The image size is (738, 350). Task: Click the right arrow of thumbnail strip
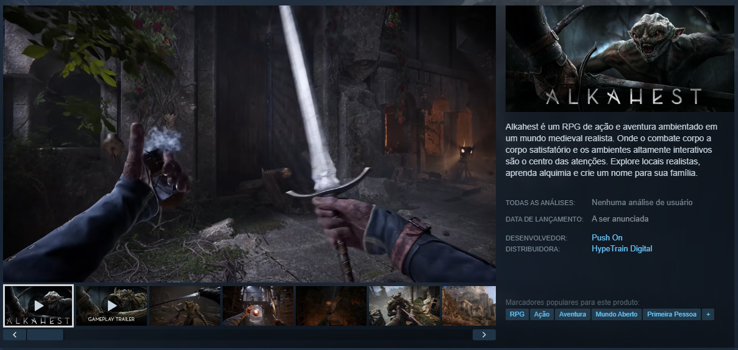pos(484,335)
